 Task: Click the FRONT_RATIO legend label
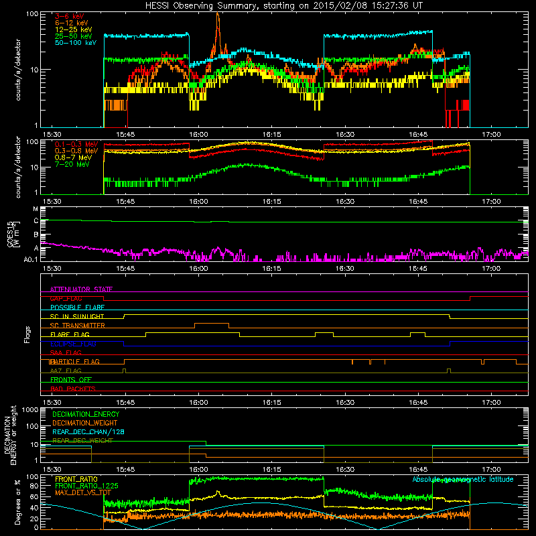[x=76, y=479]
